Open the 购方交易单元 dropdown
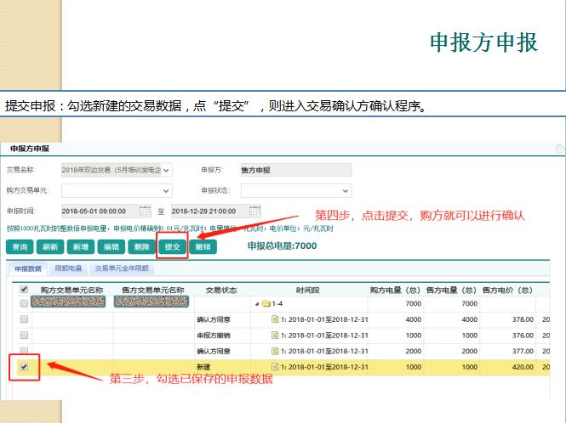This screenshot has height=423, width=566. click(x=166, y=191)
